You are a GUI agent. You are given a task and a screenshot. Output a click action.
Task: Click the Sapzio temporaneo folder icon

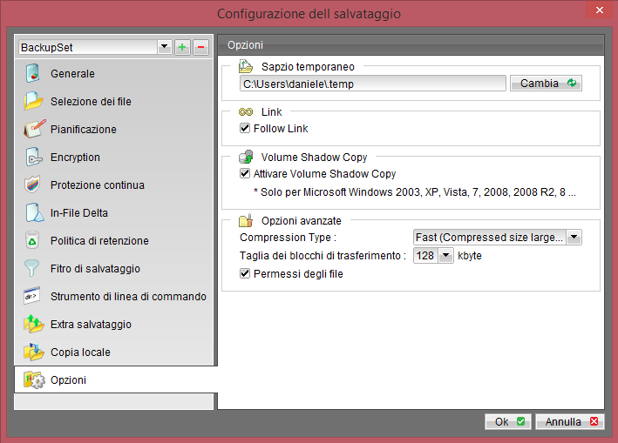click(x=246, y=66)
